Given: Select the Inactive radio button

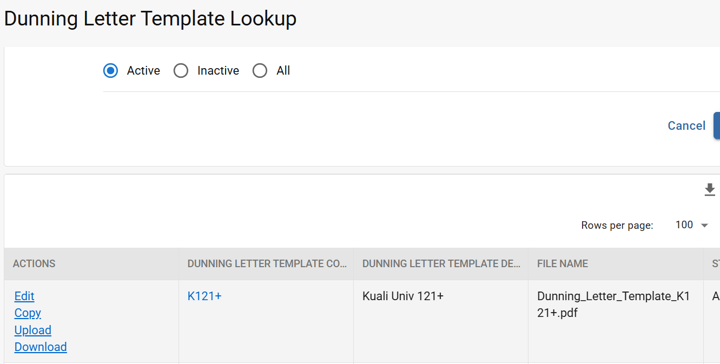Looking at the screenshot, I should [x=181, y=71].
